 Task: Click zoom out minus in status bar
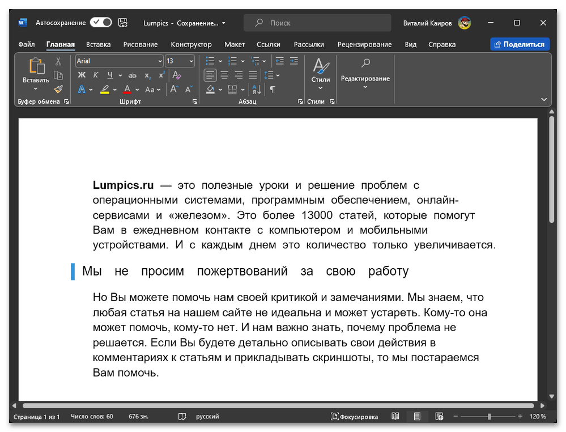click(456, 417)
